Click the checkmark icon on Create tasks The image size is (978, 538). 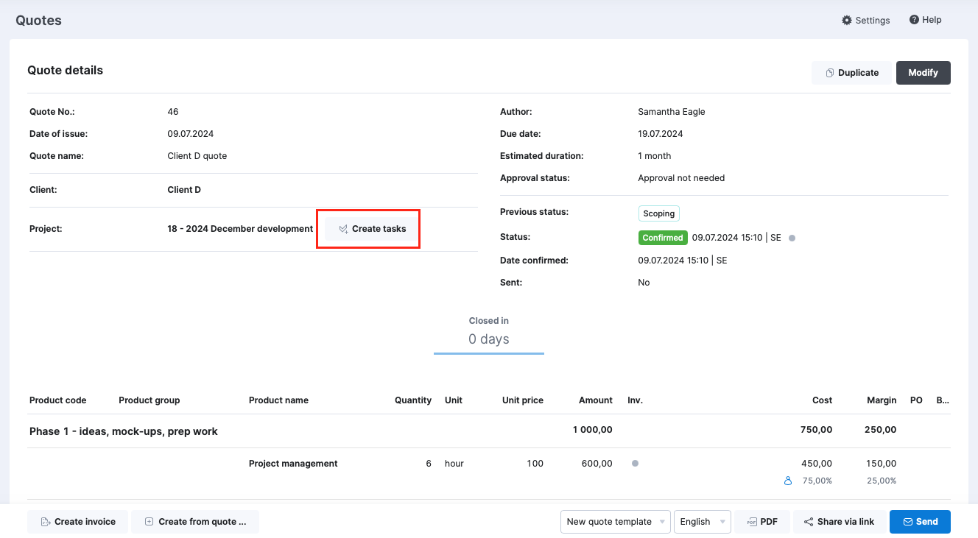tap(342, 228)
